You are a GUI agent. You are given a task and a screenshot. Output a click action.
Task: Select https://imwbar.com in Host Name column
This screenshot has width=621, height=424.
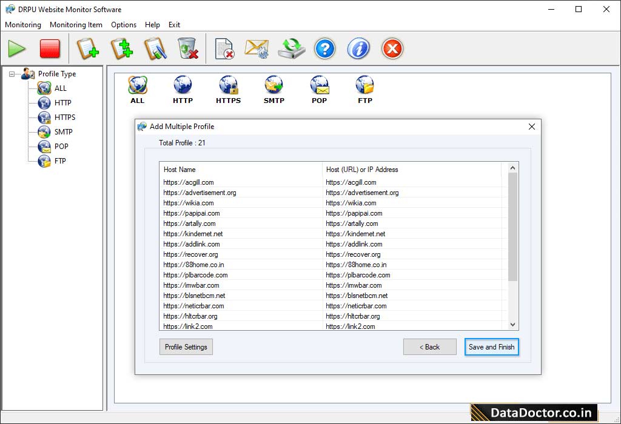[191, 285]
